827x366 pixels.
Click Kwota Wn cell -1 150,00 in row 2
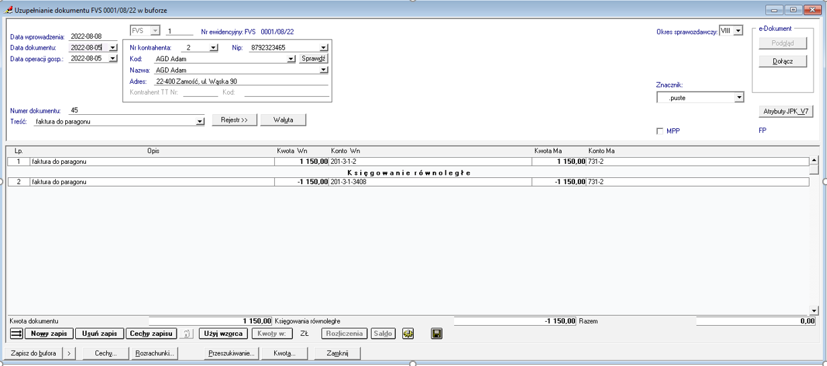click(x=302, y=182)
